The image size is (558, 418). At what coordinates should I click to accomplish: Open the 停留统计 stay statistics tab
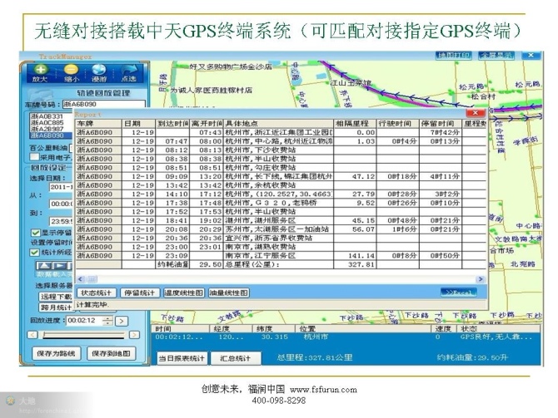coord(140,293)
